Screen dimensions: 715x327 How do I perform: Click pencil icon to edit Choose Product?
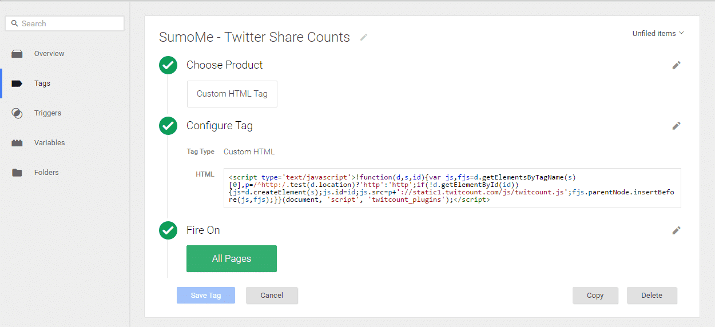tap(677, 65)
